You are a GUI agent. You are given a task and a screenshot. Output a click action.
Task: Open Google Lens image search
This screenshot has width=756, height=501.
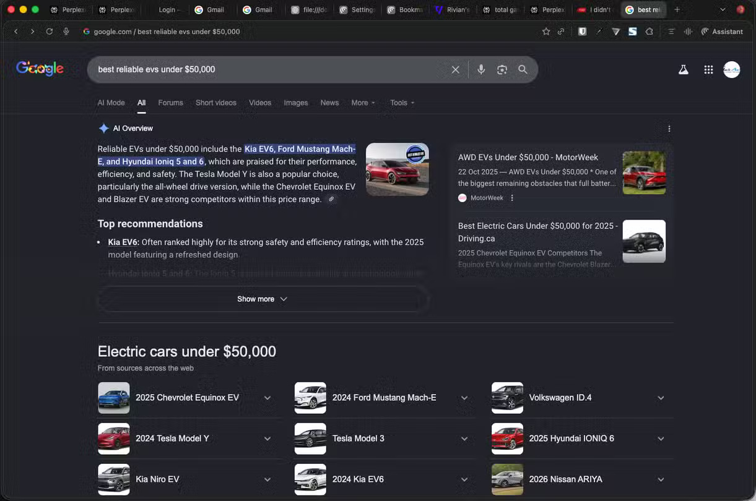click(502, 69)
